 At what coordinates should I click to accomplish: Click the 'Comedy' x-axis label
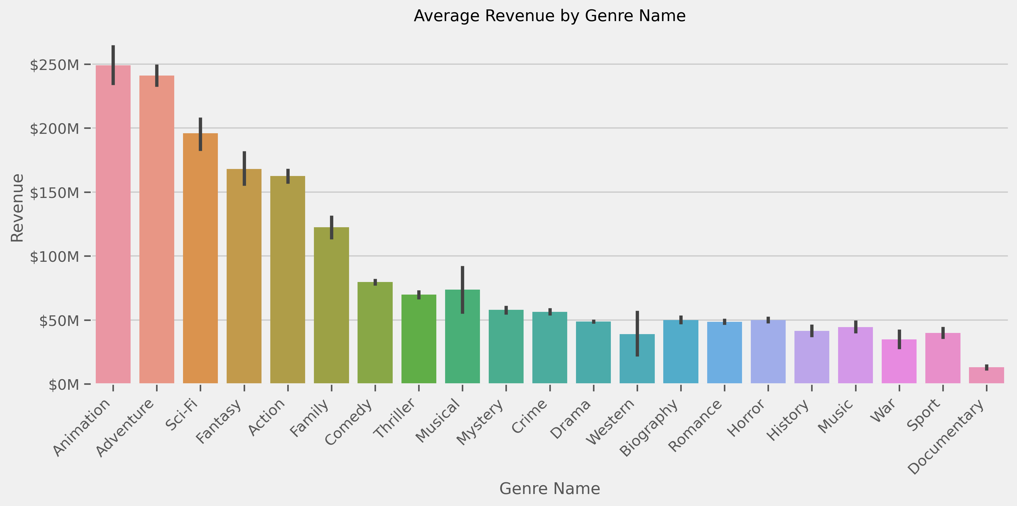click(x=348, y=422)
